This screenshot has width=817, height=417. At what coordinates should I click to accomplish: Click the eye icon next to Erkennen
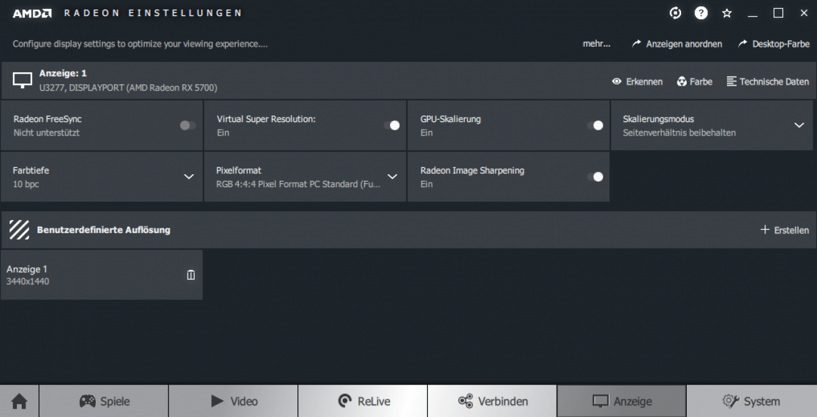(617, 82)
